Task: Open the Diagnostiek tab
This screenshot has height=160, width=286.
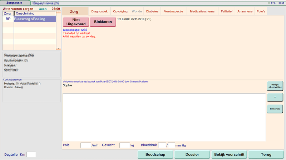Action: (x=99, y=11)
